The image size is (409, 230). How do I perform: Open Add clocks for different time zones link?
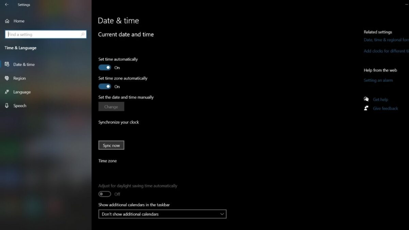pyautogui.click(x=386, y=51)
